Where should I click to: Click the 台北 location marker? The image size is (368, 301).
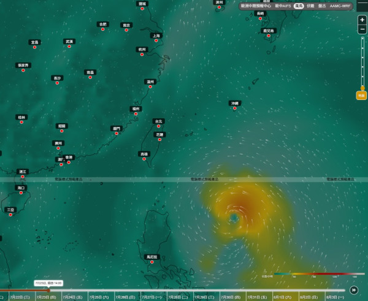[159, 126]
